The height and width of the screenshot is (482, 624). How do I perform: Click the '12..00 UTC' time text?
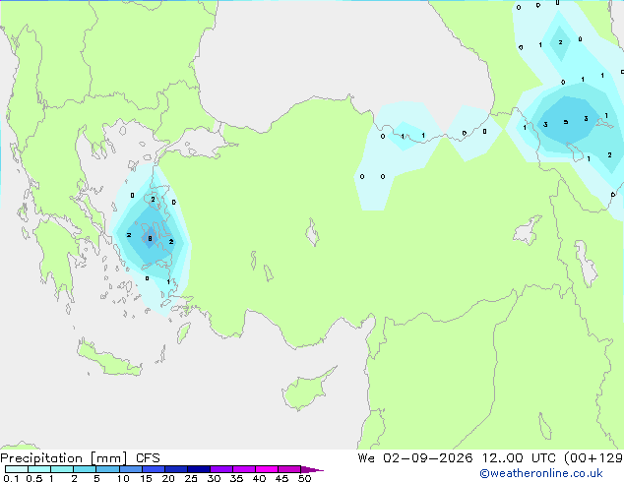point(519,458)
